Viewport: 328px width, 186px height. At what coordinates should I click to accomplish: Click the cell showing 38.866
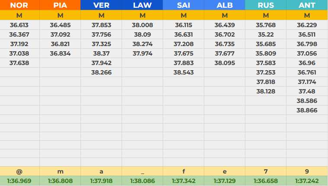pos(307,110)
